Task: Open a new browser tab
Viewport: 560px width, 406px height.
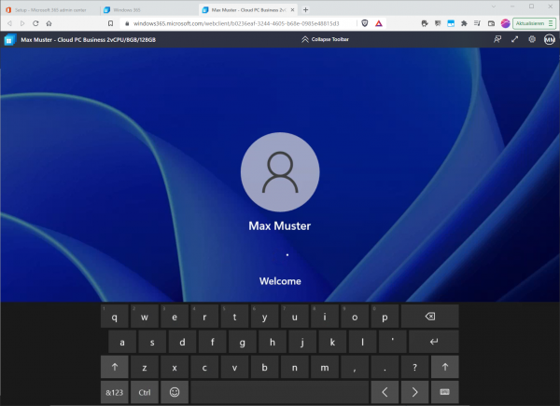Action: 305,8
